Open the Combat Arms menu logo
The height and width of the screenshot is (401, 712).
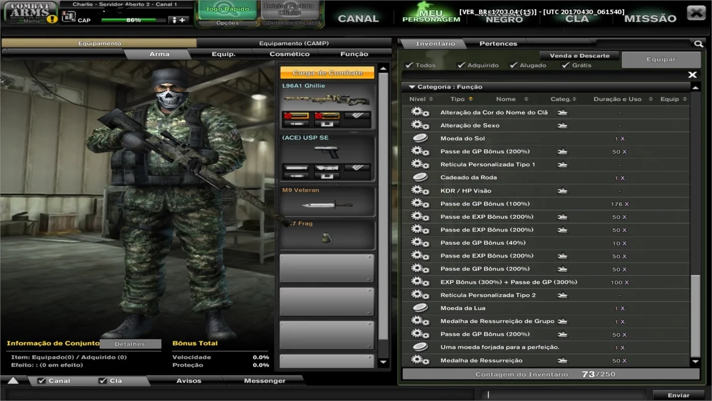pyautogui.click(x=31, y=12)
